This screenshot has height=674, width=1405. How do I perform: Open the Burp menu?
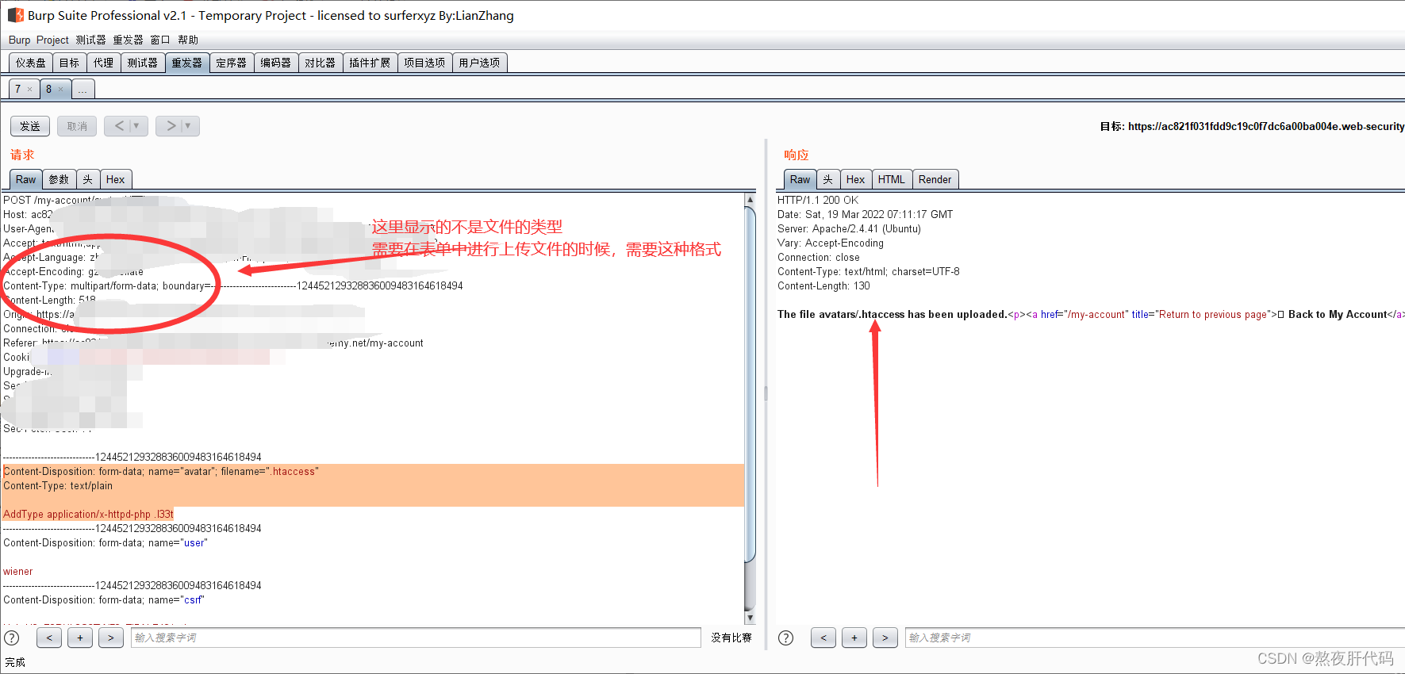point(19,40)
